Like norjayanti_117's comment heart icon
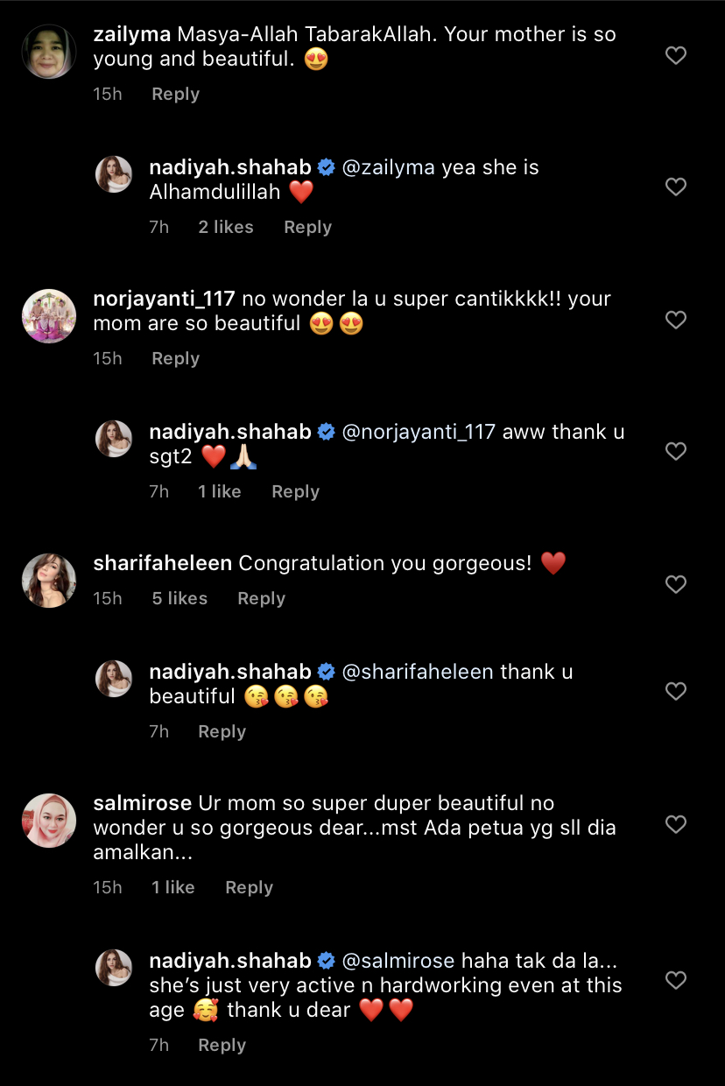 675,320
